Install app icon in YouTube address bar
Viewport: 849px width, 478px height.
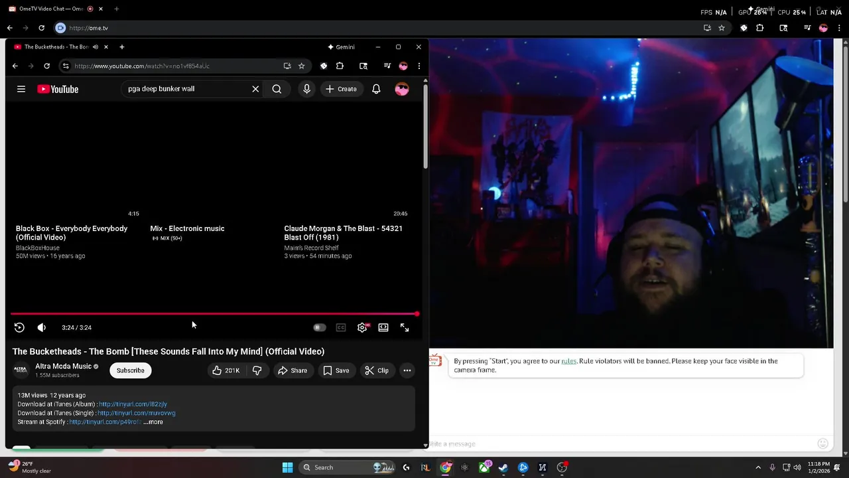coord(287,66)
